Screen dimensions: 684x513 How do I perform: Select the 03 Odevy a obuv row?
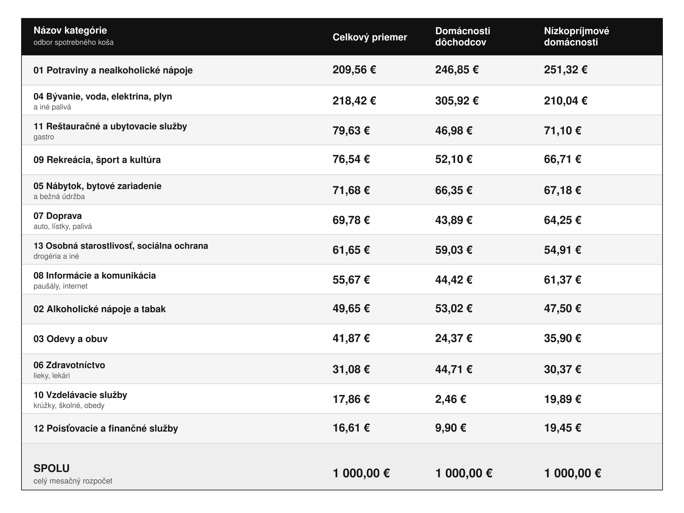(342, 339)
